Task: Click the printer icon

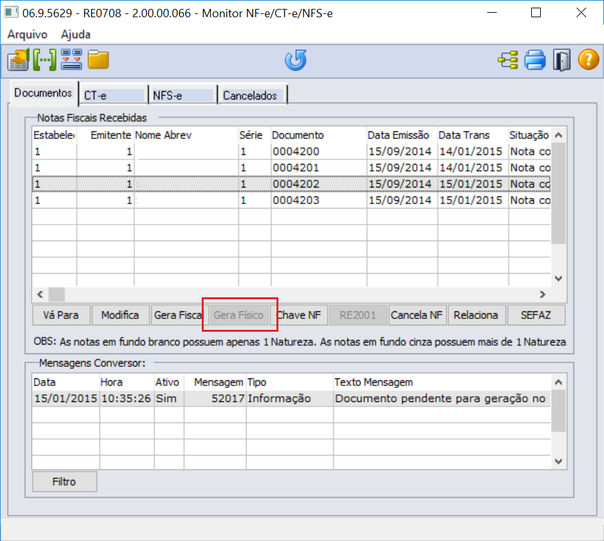Action: [x=534, y=60]
